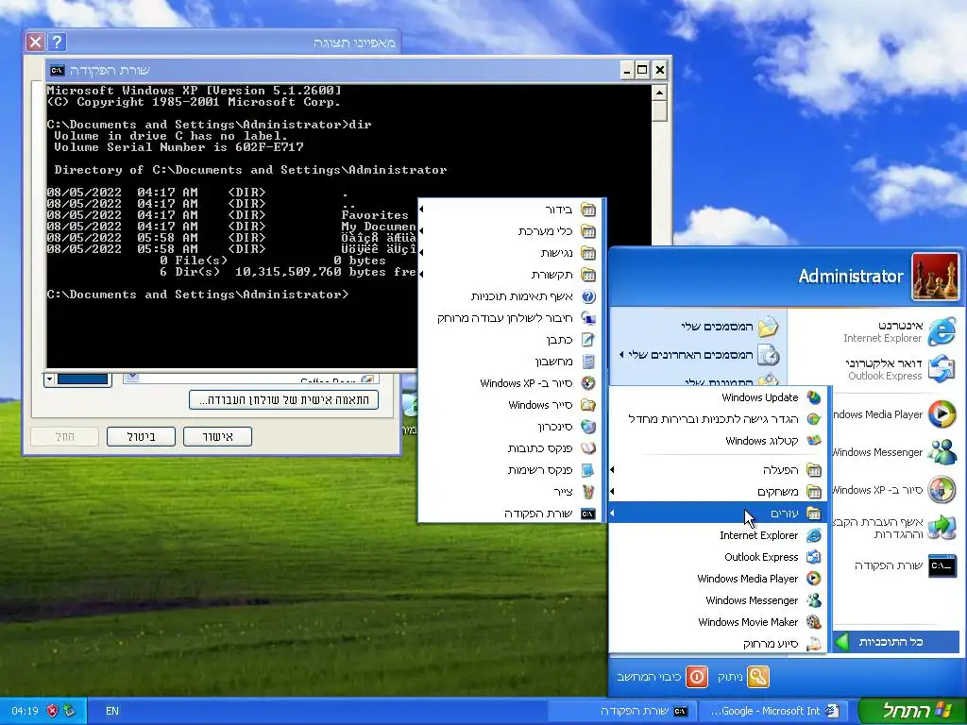This screenshot has height=725, width=967.
Task: Open כתבן WordPad
Action: pyautogui.click(x=511, y=340)
